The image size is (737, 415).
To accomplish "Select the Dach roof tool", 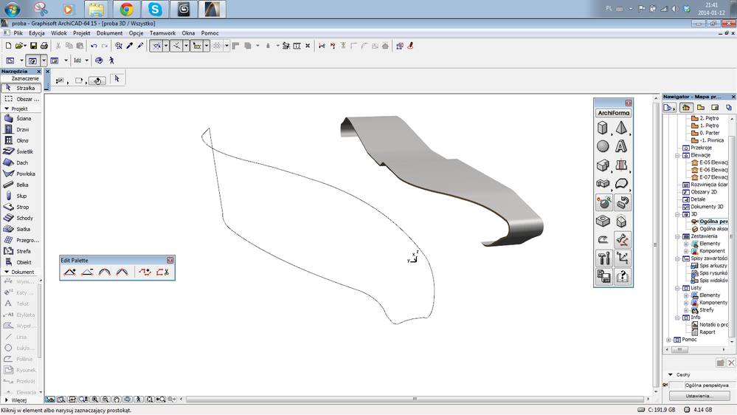I will (22, 162).
